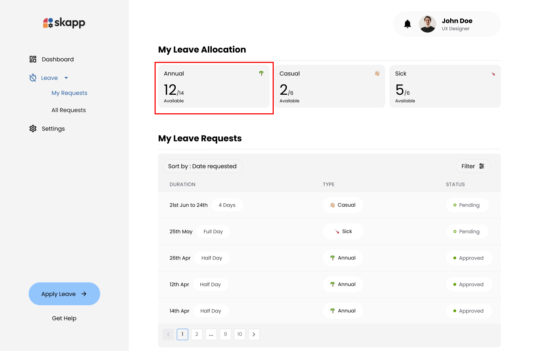The height and width of the screenshot is (351, 541).
Task: Jump to page 10 of leave requests
Action: point(239,335)
